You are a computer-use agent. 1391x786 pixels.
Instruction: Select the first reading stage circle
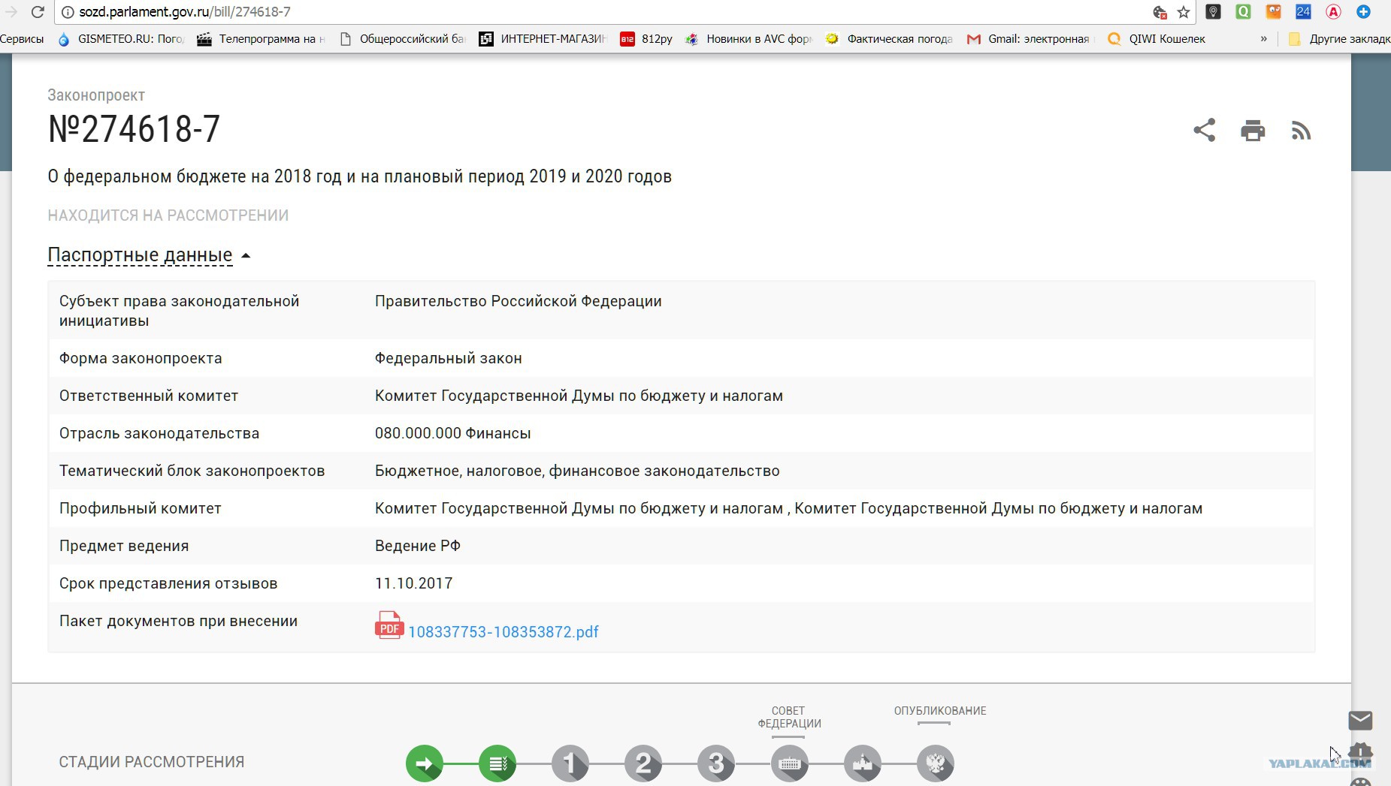pyautogui.click(x=570, y=763)
